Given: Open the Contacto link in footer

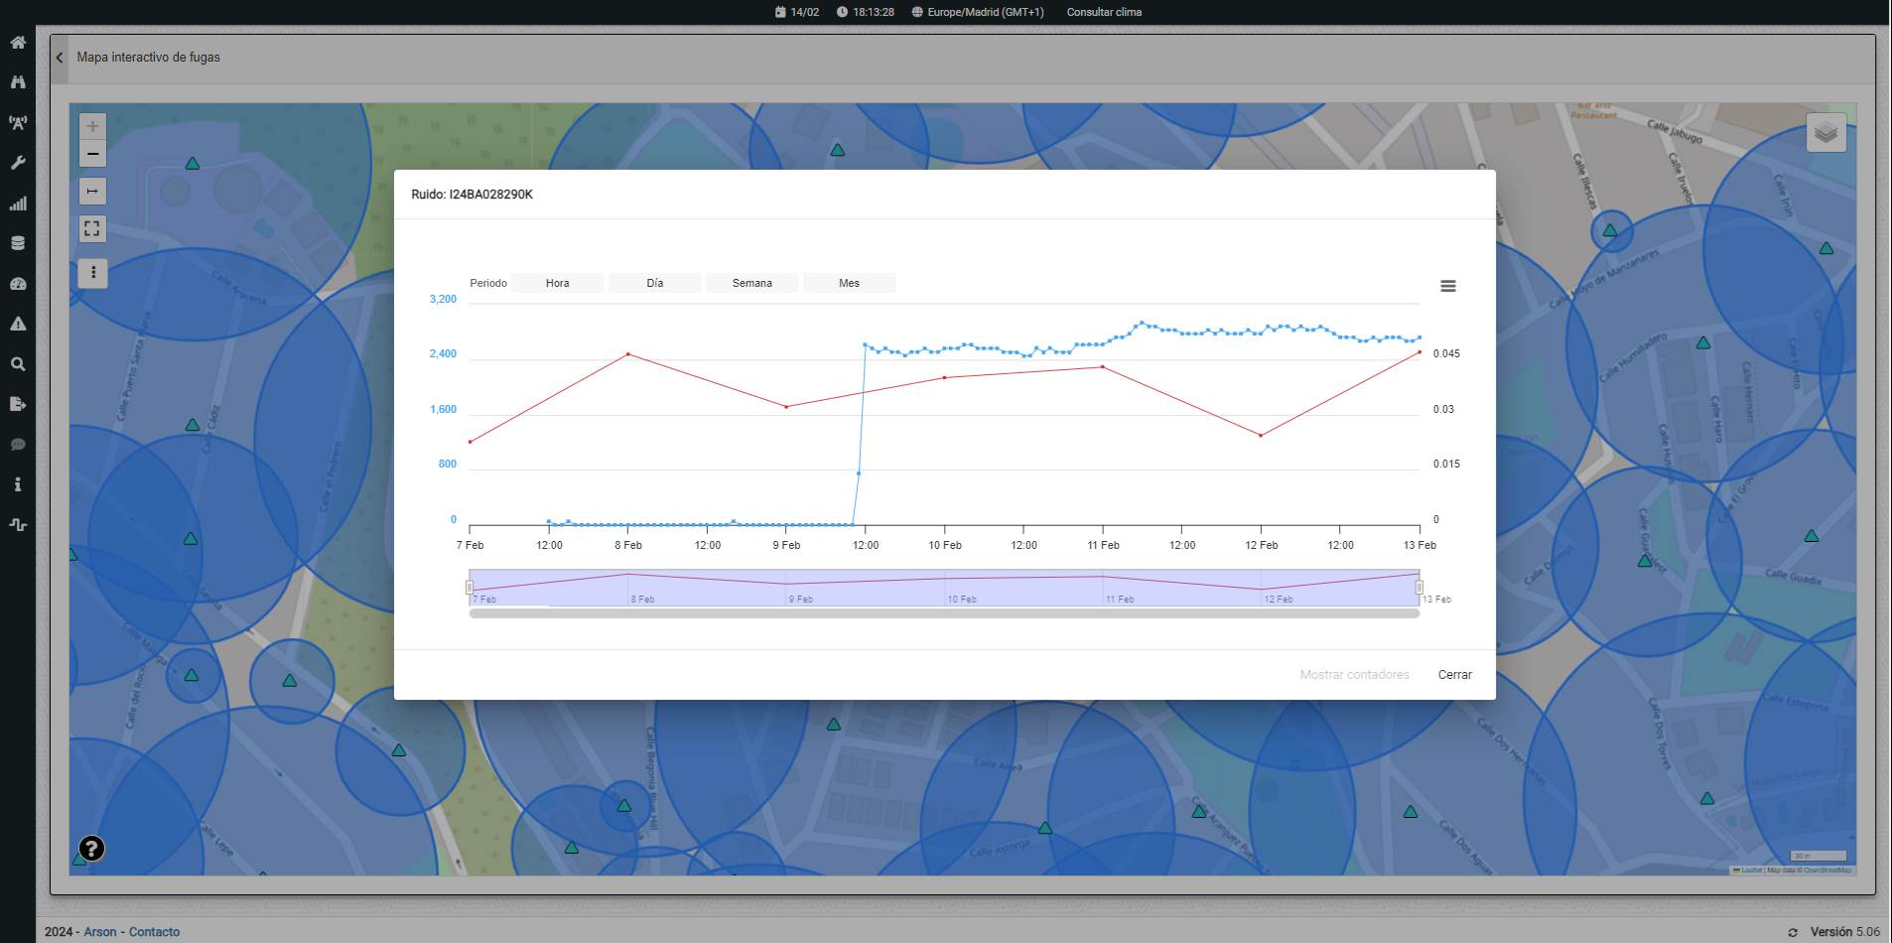Looking at the screenshot, I should 154,932.
